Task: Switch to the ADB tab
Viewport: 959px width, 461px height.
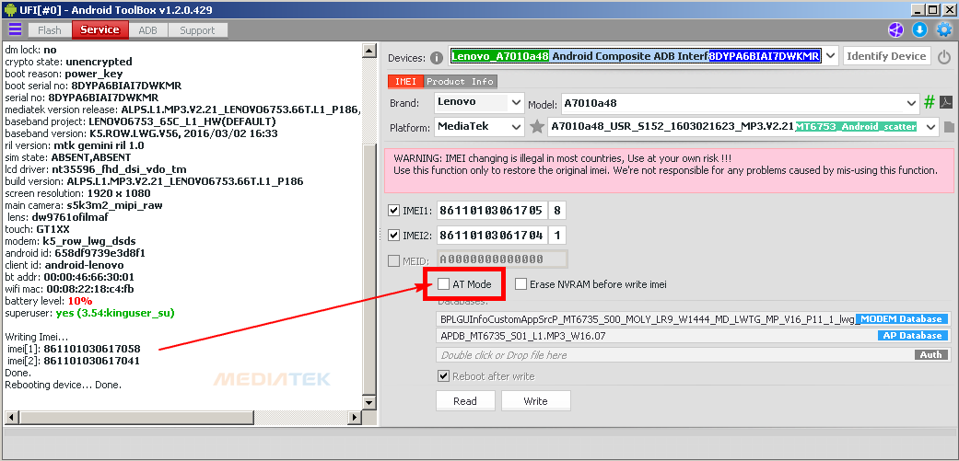Action: point(147,30)
